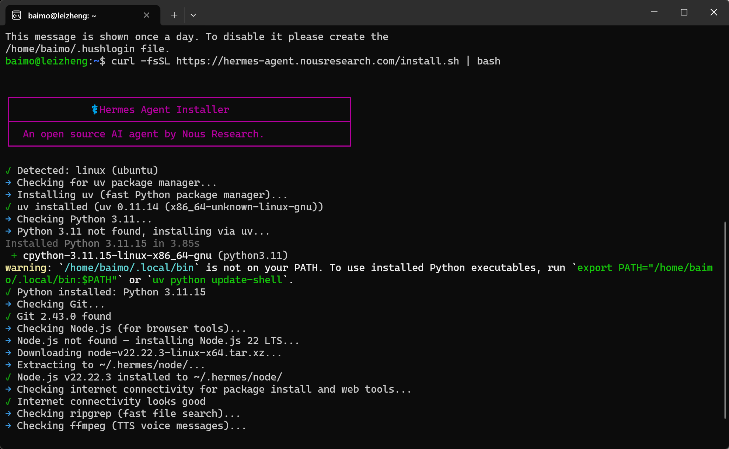Click '/home/baimo/.hushlogin file.' text
Screen dimensions: 729x449
point(87,49)
